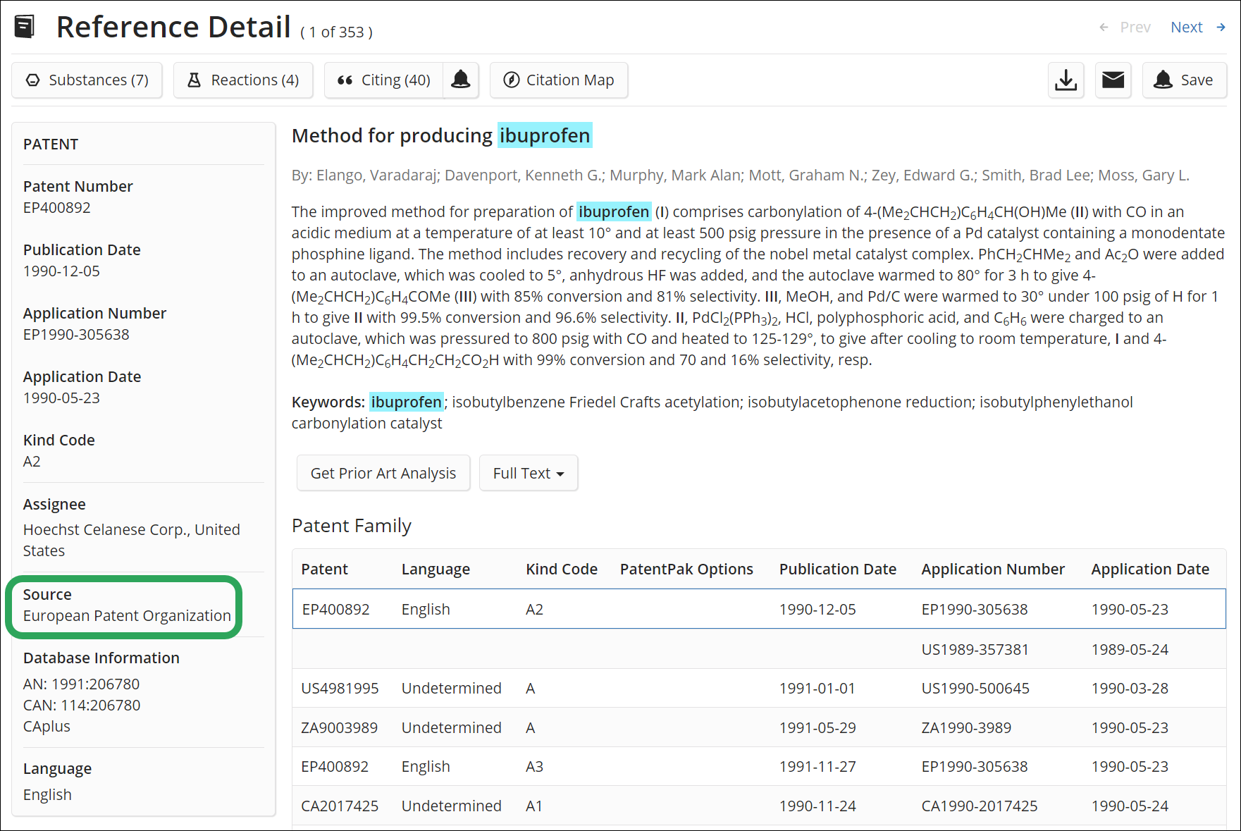Screen dimensions: 1241x831
Task: Click the Language column header
Action: [x=436, y=569]
